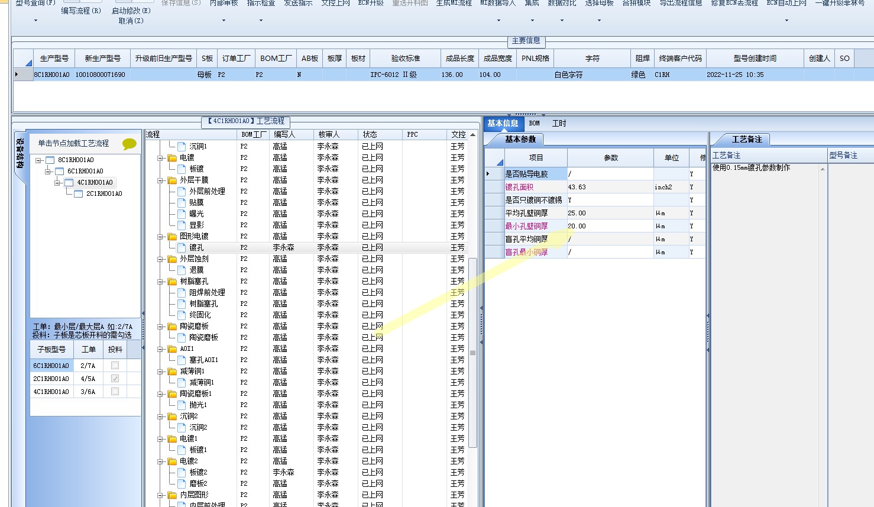Viewport: 874px width, 507px height.
Task: Click the 编写流程(R) toolbar button
Action: pyautogui.click(x=81, y=11)
